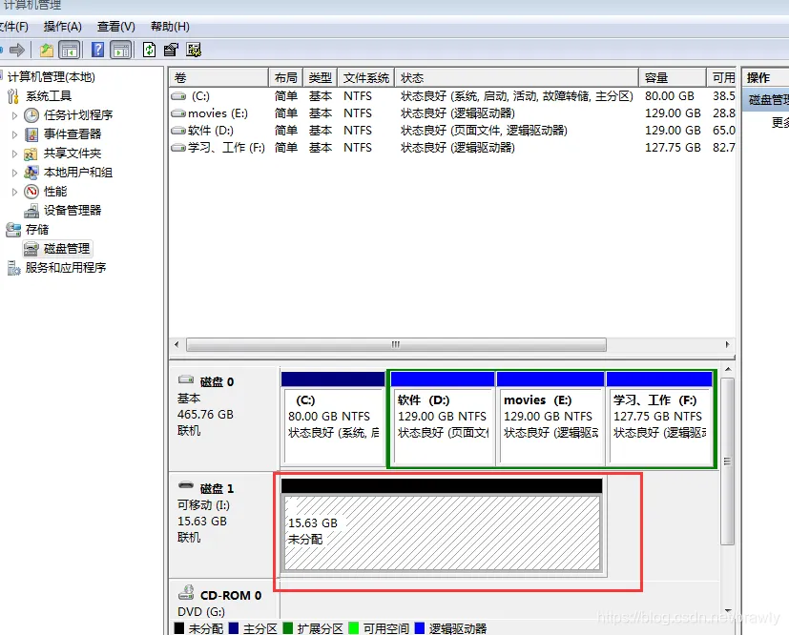Viewport: 789px width, 635px height.
Task: Click the 80.00 GB capacity cell
Action: click(x=670, y=96)
